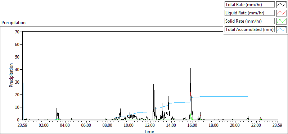The image size is (288, 134).
Task: Click the 10 y-axis value
Action: click(17, 107)
